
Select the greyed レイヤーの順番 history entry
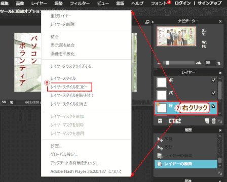coord(186,156)
